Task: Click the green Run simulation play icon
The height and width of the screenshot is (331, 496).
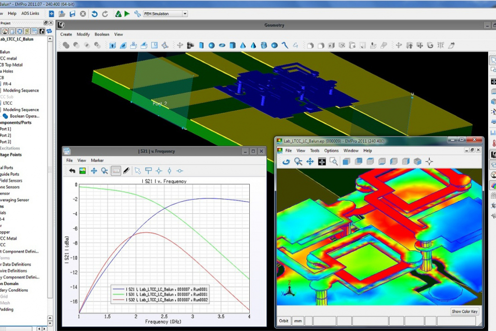Action: coord(127,14)
